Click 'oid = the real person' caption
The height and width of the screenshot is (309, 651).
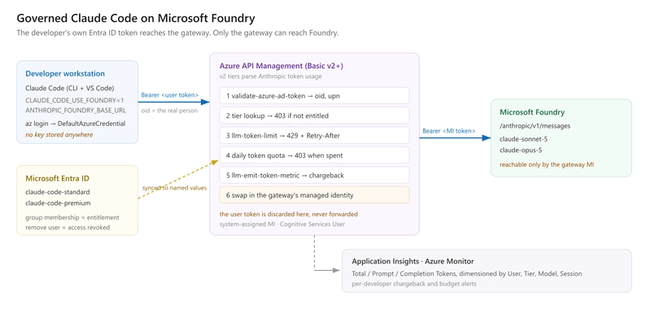pyautogui.click(x=169, y=111)
